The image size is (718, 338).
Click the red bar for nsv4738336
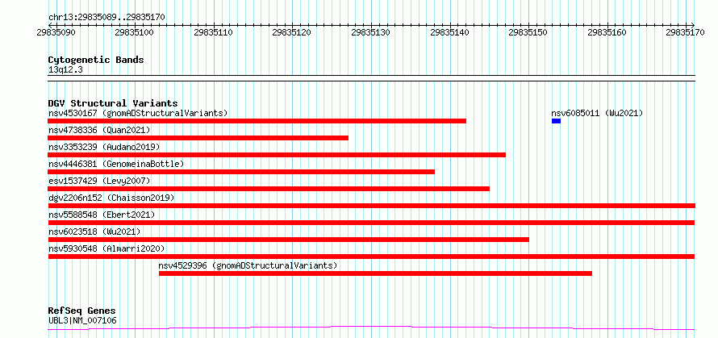198,138
